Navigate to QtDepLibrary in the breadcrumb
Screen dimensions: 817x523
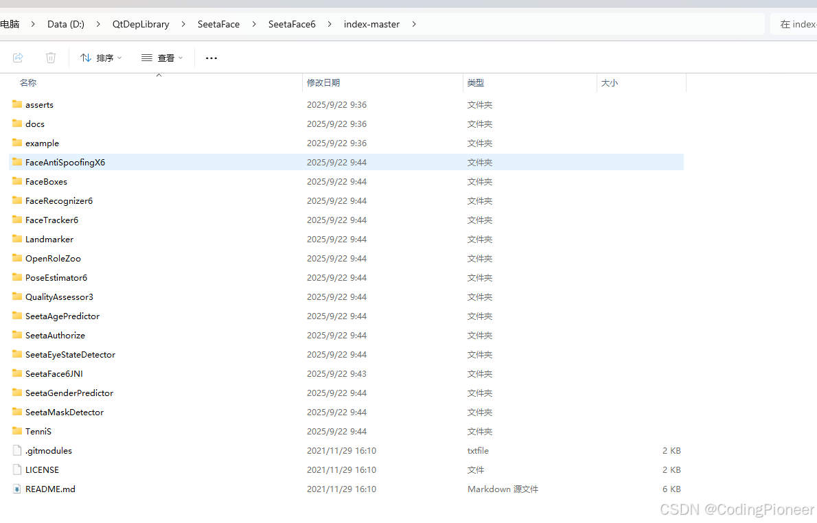click(141, 24)
